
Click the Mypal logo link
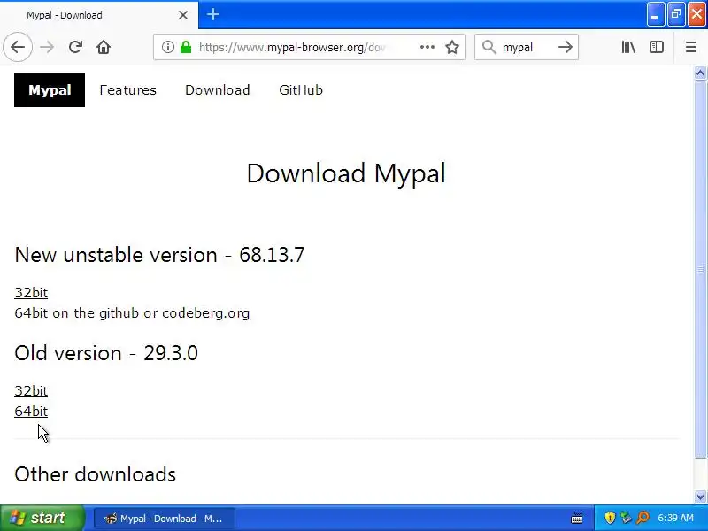pos(50,90)
